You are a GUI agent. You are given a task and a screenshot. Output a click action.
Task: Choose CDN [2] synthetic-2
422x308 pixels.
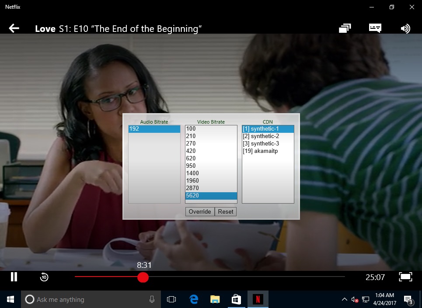click(x=268, y=136)
